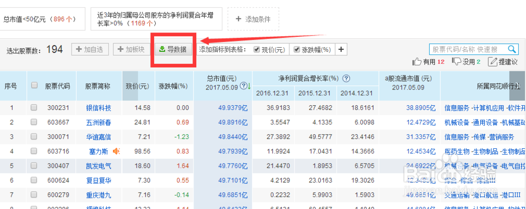Click the 2014.12.31 sub-column header
Screen dimensions: 526x209
(x=357, y=93)
